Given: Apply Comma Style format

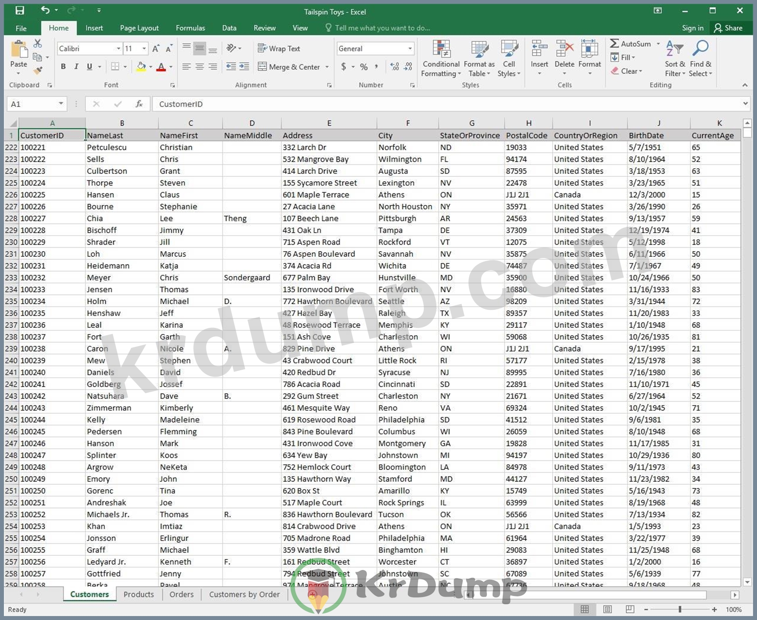Looking at the screenshot, I should 377,66.
